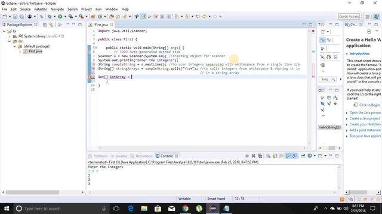Image resolution: width=382 pixels, height=214 pixels.
Task: Click the Save toolbar icon
Action: pyautogui.click(x=15, y=17)
